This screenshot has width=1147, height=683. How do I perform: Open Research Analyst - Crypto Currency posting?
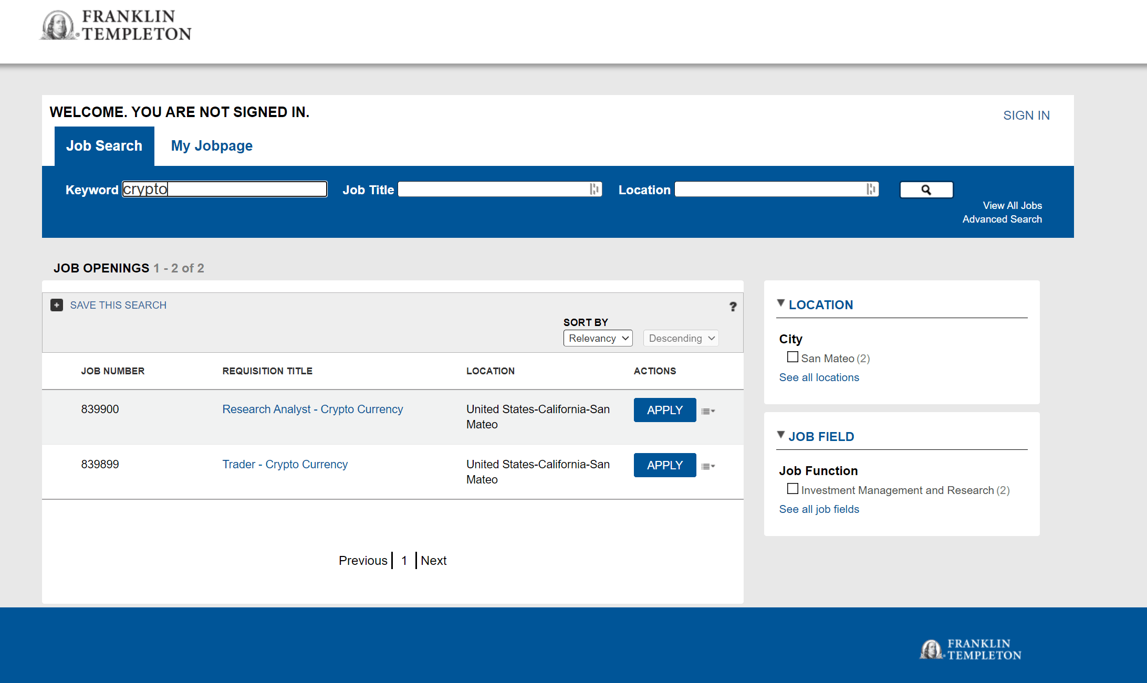click(x=312, y=409)
